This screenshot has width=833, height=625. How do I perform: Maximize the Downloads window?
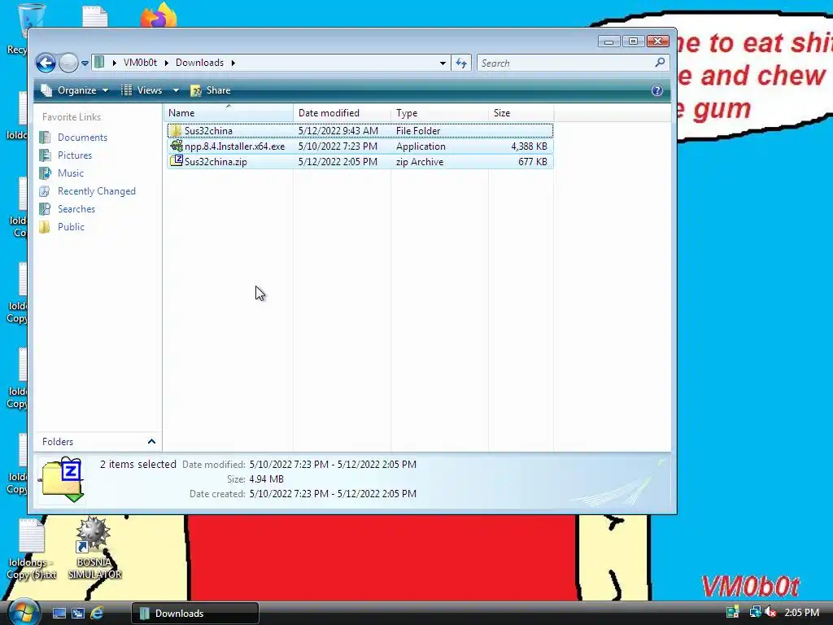[633, 42]
